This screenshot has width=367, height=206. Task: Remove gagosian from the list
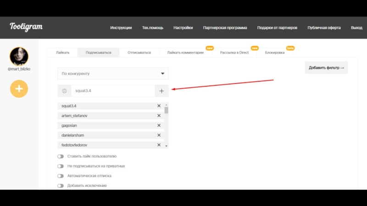159,125
